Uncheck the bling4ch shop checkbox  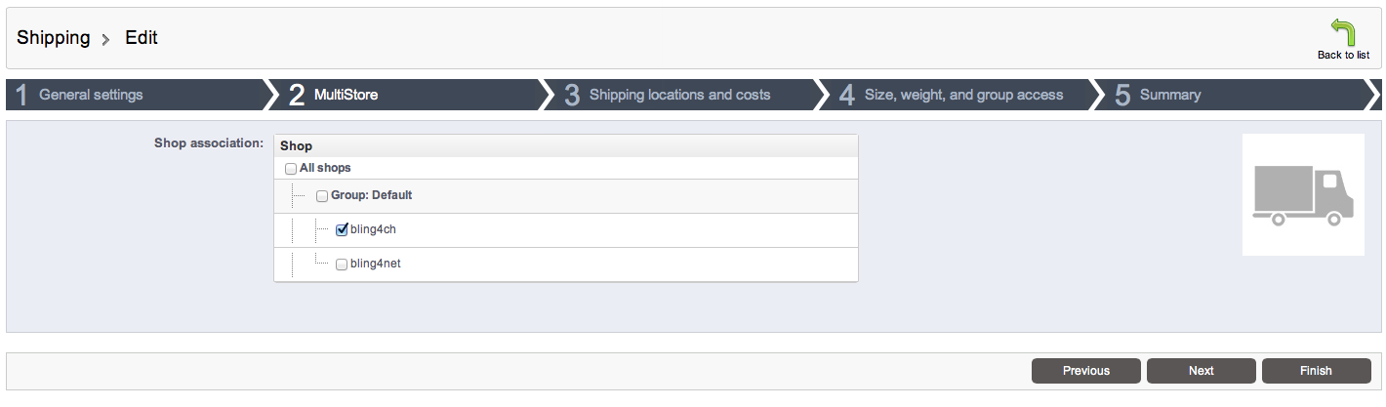point(342,230)
